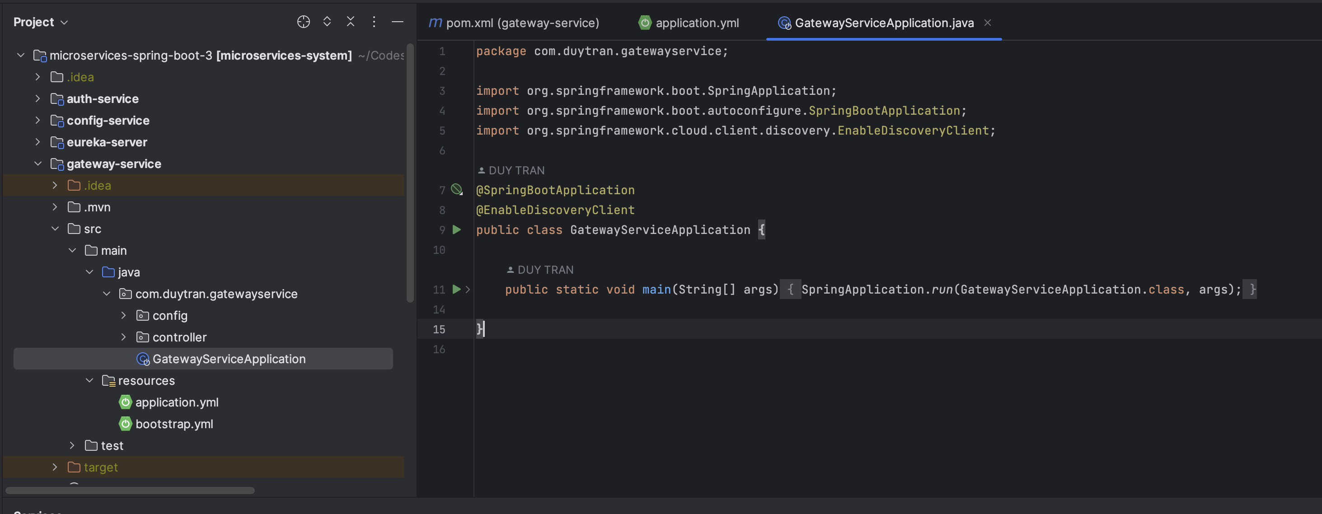Open the Project view switcher dropdown
This screenshot has height=514, width=1322.
(64, 22)
